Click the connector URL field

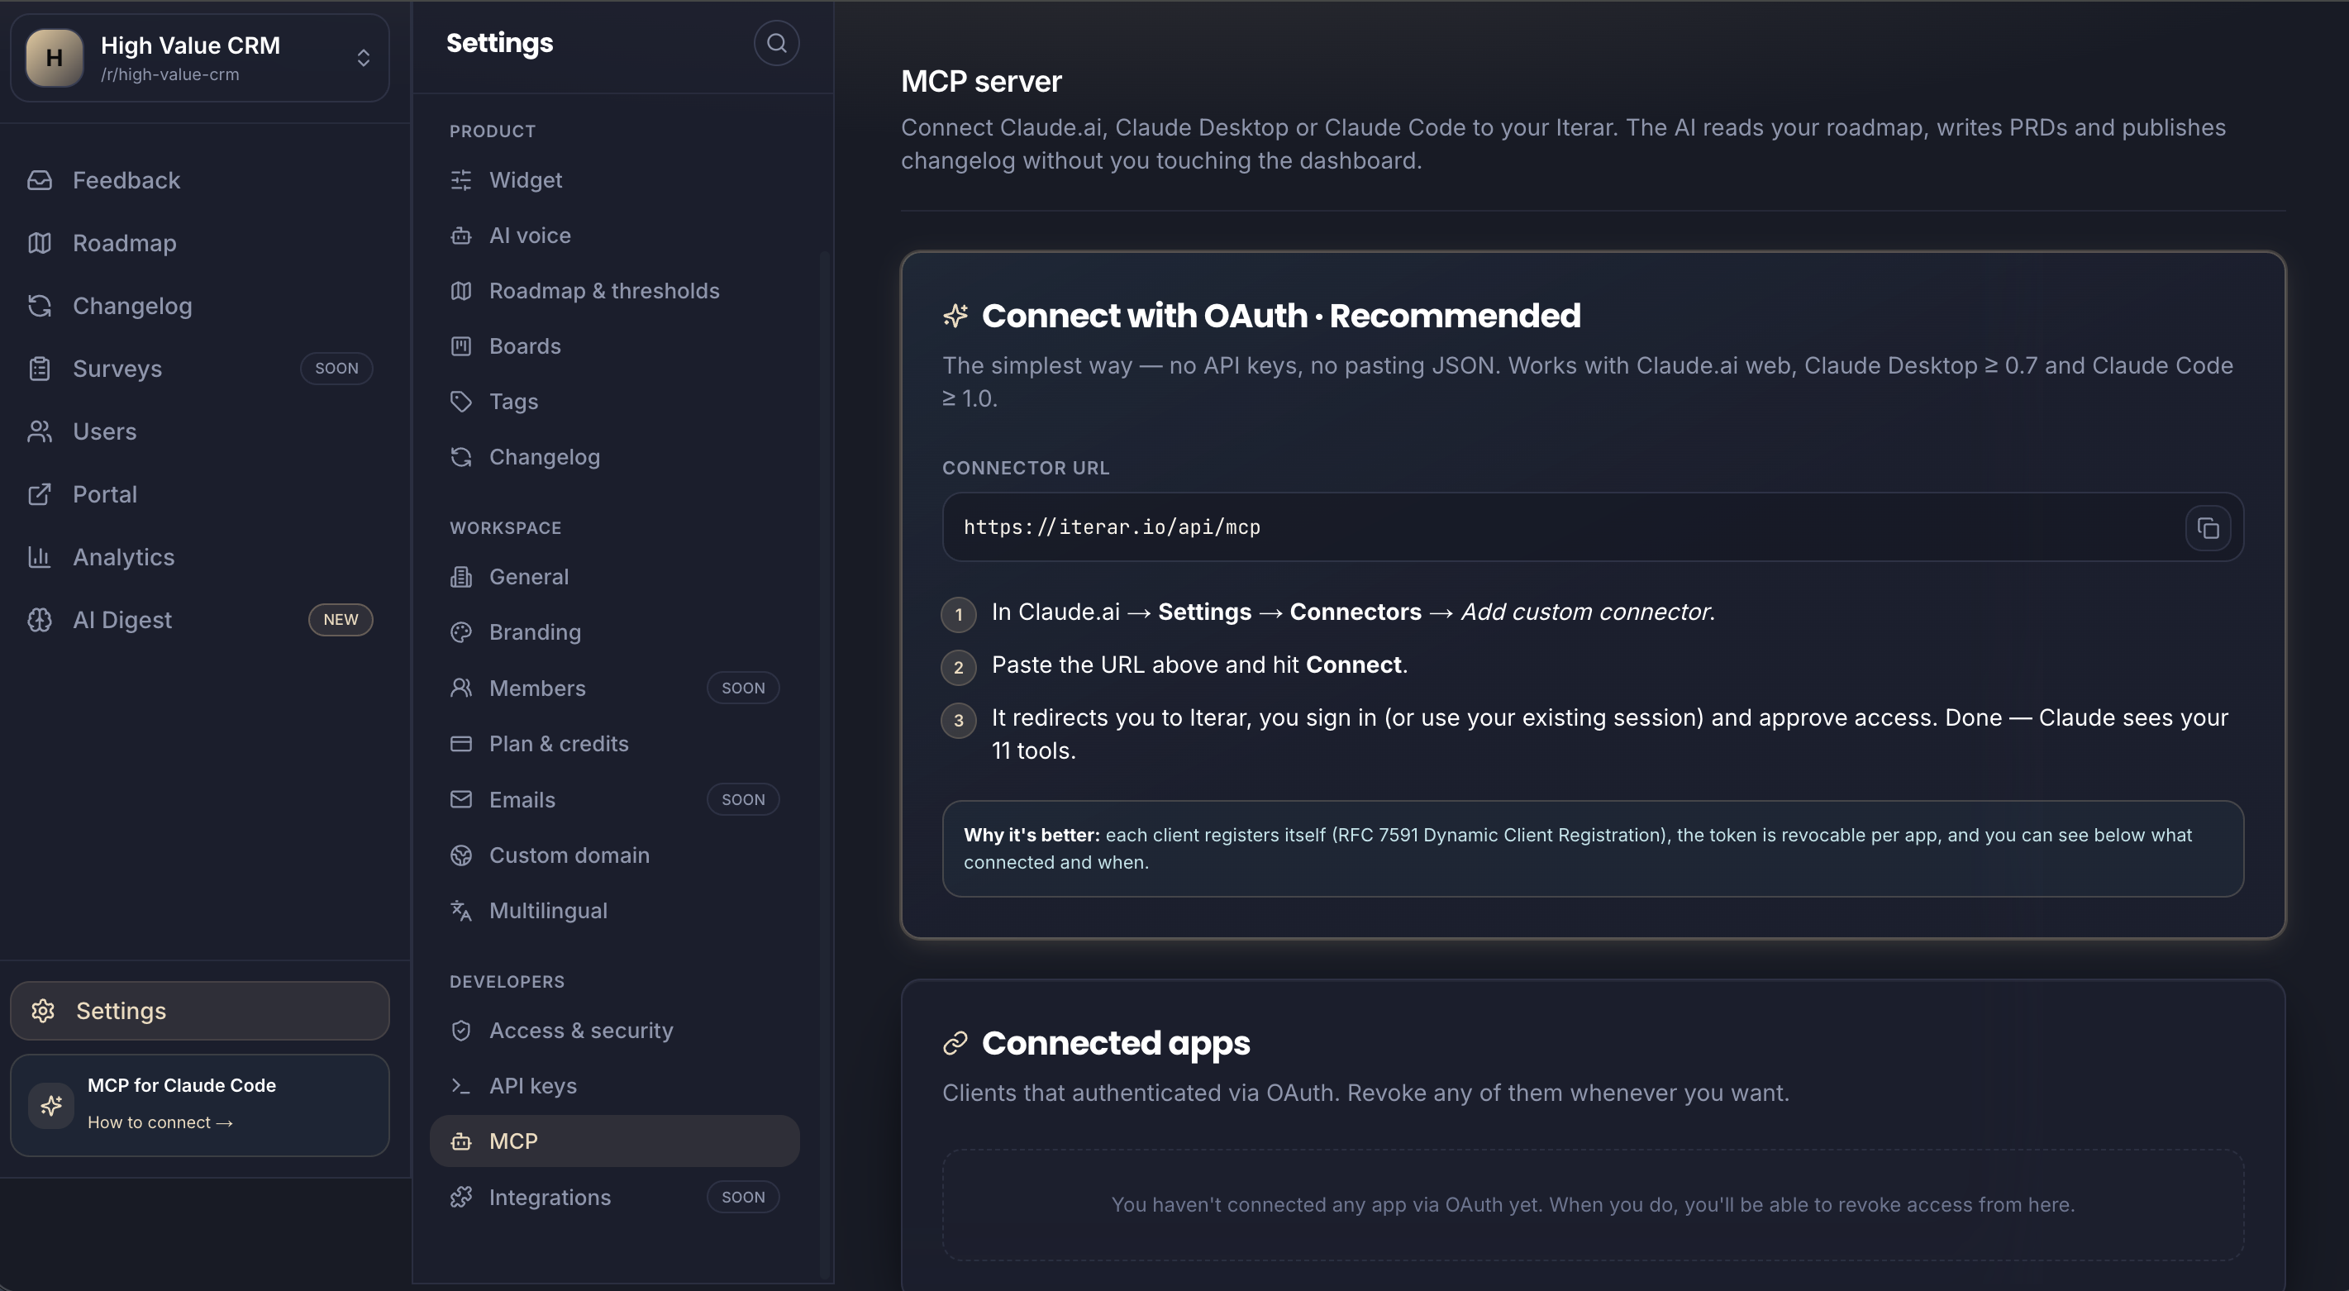1592,528
